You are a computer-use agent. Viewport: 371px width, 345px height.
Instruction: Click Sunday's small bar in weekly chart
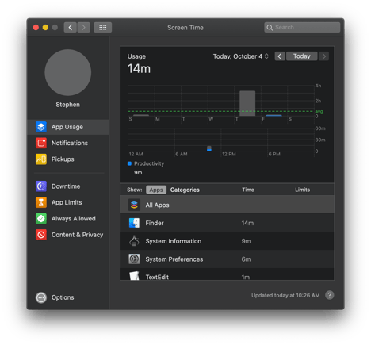tap(141, 115)
